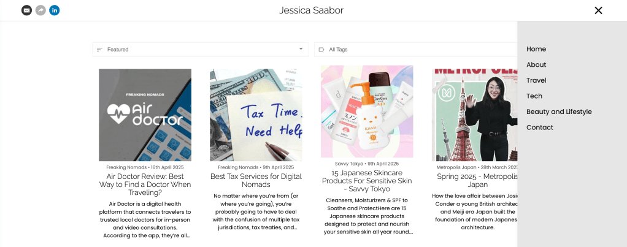Click the tag icon beside All Tags
Viewport: 627px width, 247px height.
(321, 50)
